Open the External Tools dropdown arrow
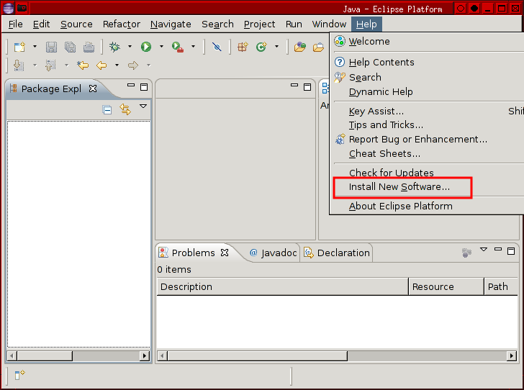 pos(193,47)
